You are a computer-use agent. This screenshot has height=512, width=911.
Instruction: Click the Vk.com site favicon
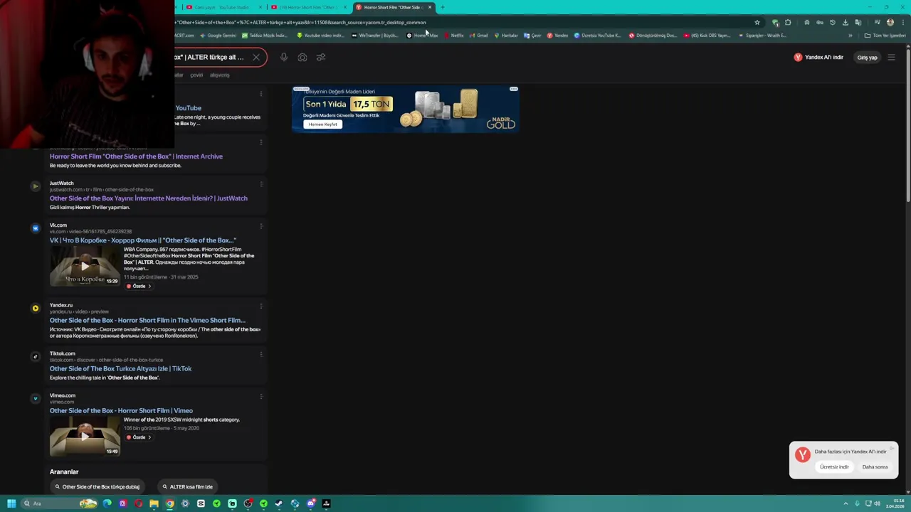tap(35, 228)
